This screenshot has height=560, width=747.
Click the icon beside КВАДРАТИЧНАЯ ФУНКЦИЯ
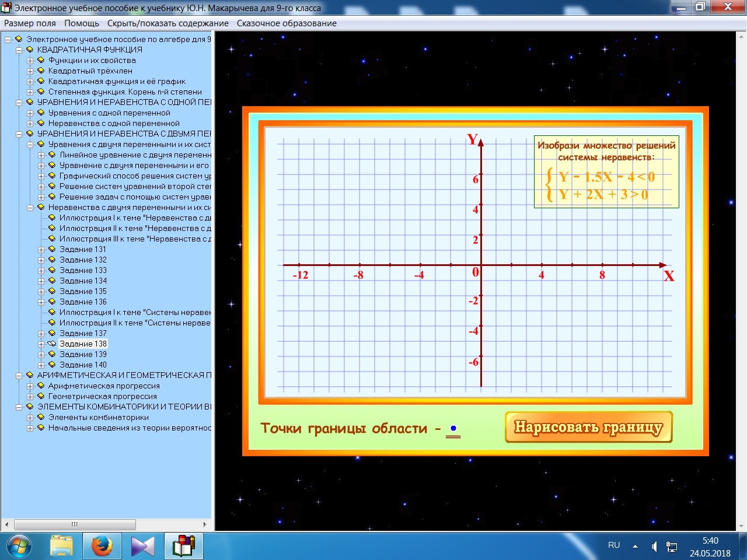(x=30, y=50)
